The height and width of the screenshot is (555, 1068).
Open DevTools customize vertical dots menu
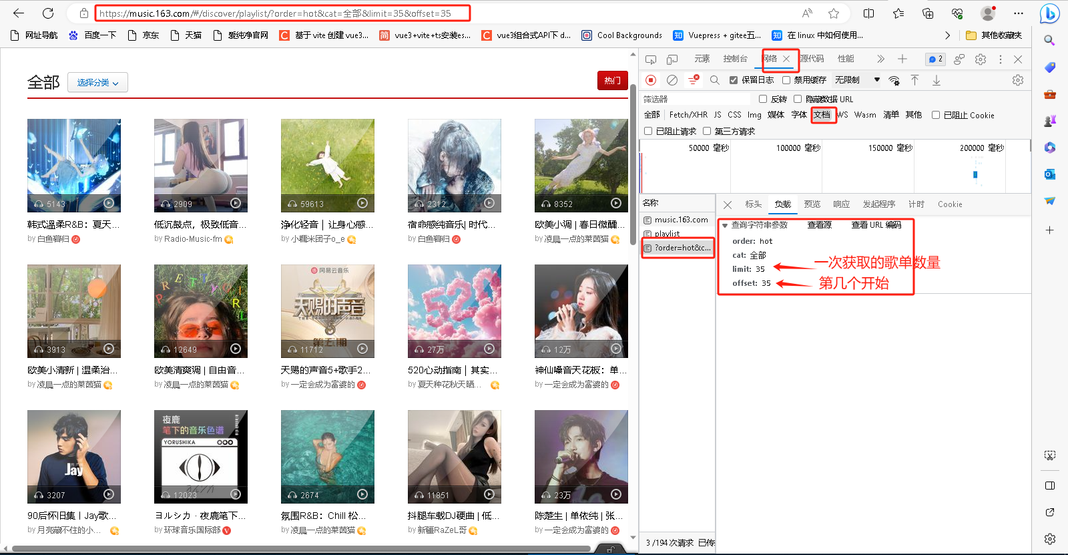pyautogui.click(x=1000, y=59)
